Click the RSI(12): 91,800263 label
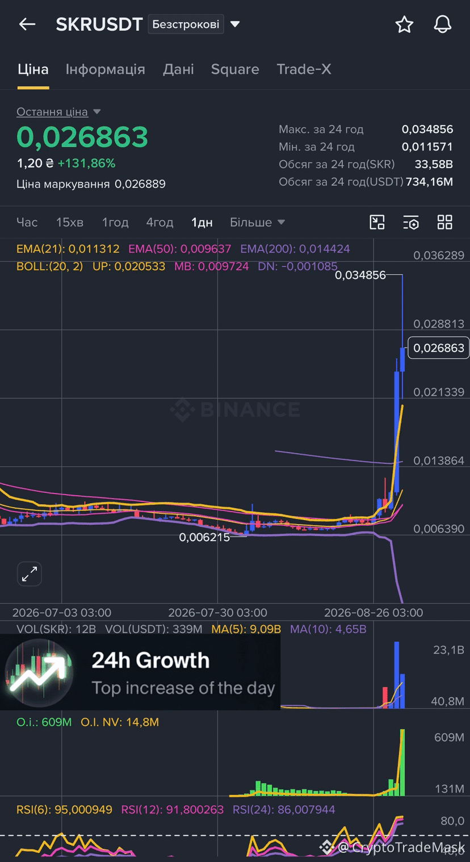 pos(173,810)
